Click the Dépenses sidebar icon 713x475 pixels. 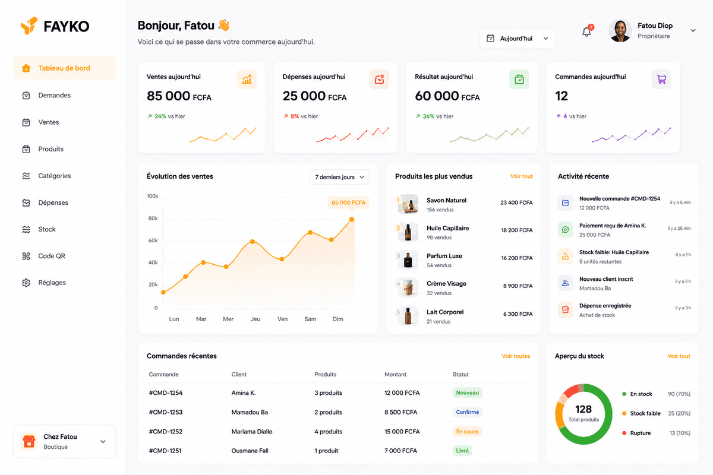tap(26, 202)
